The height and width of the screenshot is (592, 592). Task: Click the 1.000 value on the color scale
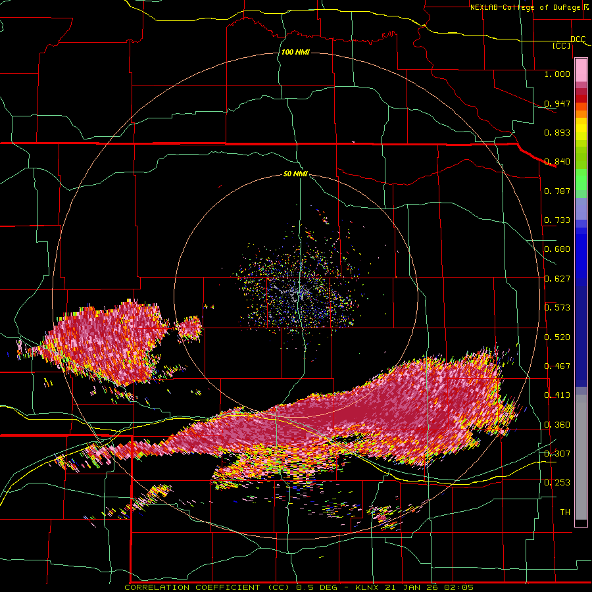pyautogui.click(x=557, y=74)
